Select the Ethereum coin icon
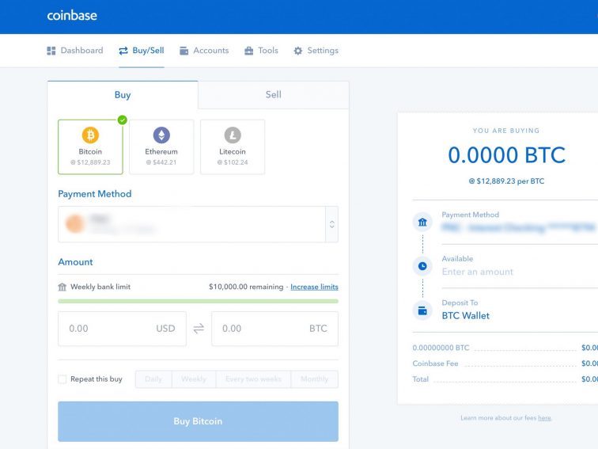This screenshot has width=598, height=449. pyautogui.click(x=161, y=135)
